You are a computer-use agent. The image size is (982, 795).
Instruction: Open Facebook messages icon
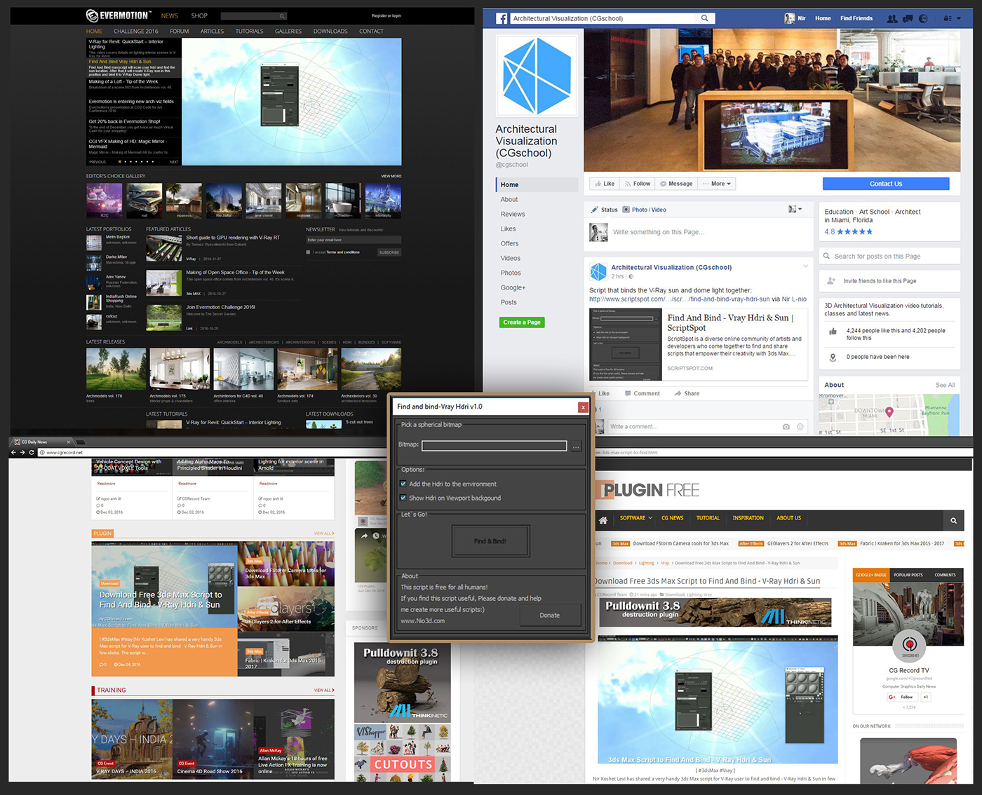click(x=908, y=18)
